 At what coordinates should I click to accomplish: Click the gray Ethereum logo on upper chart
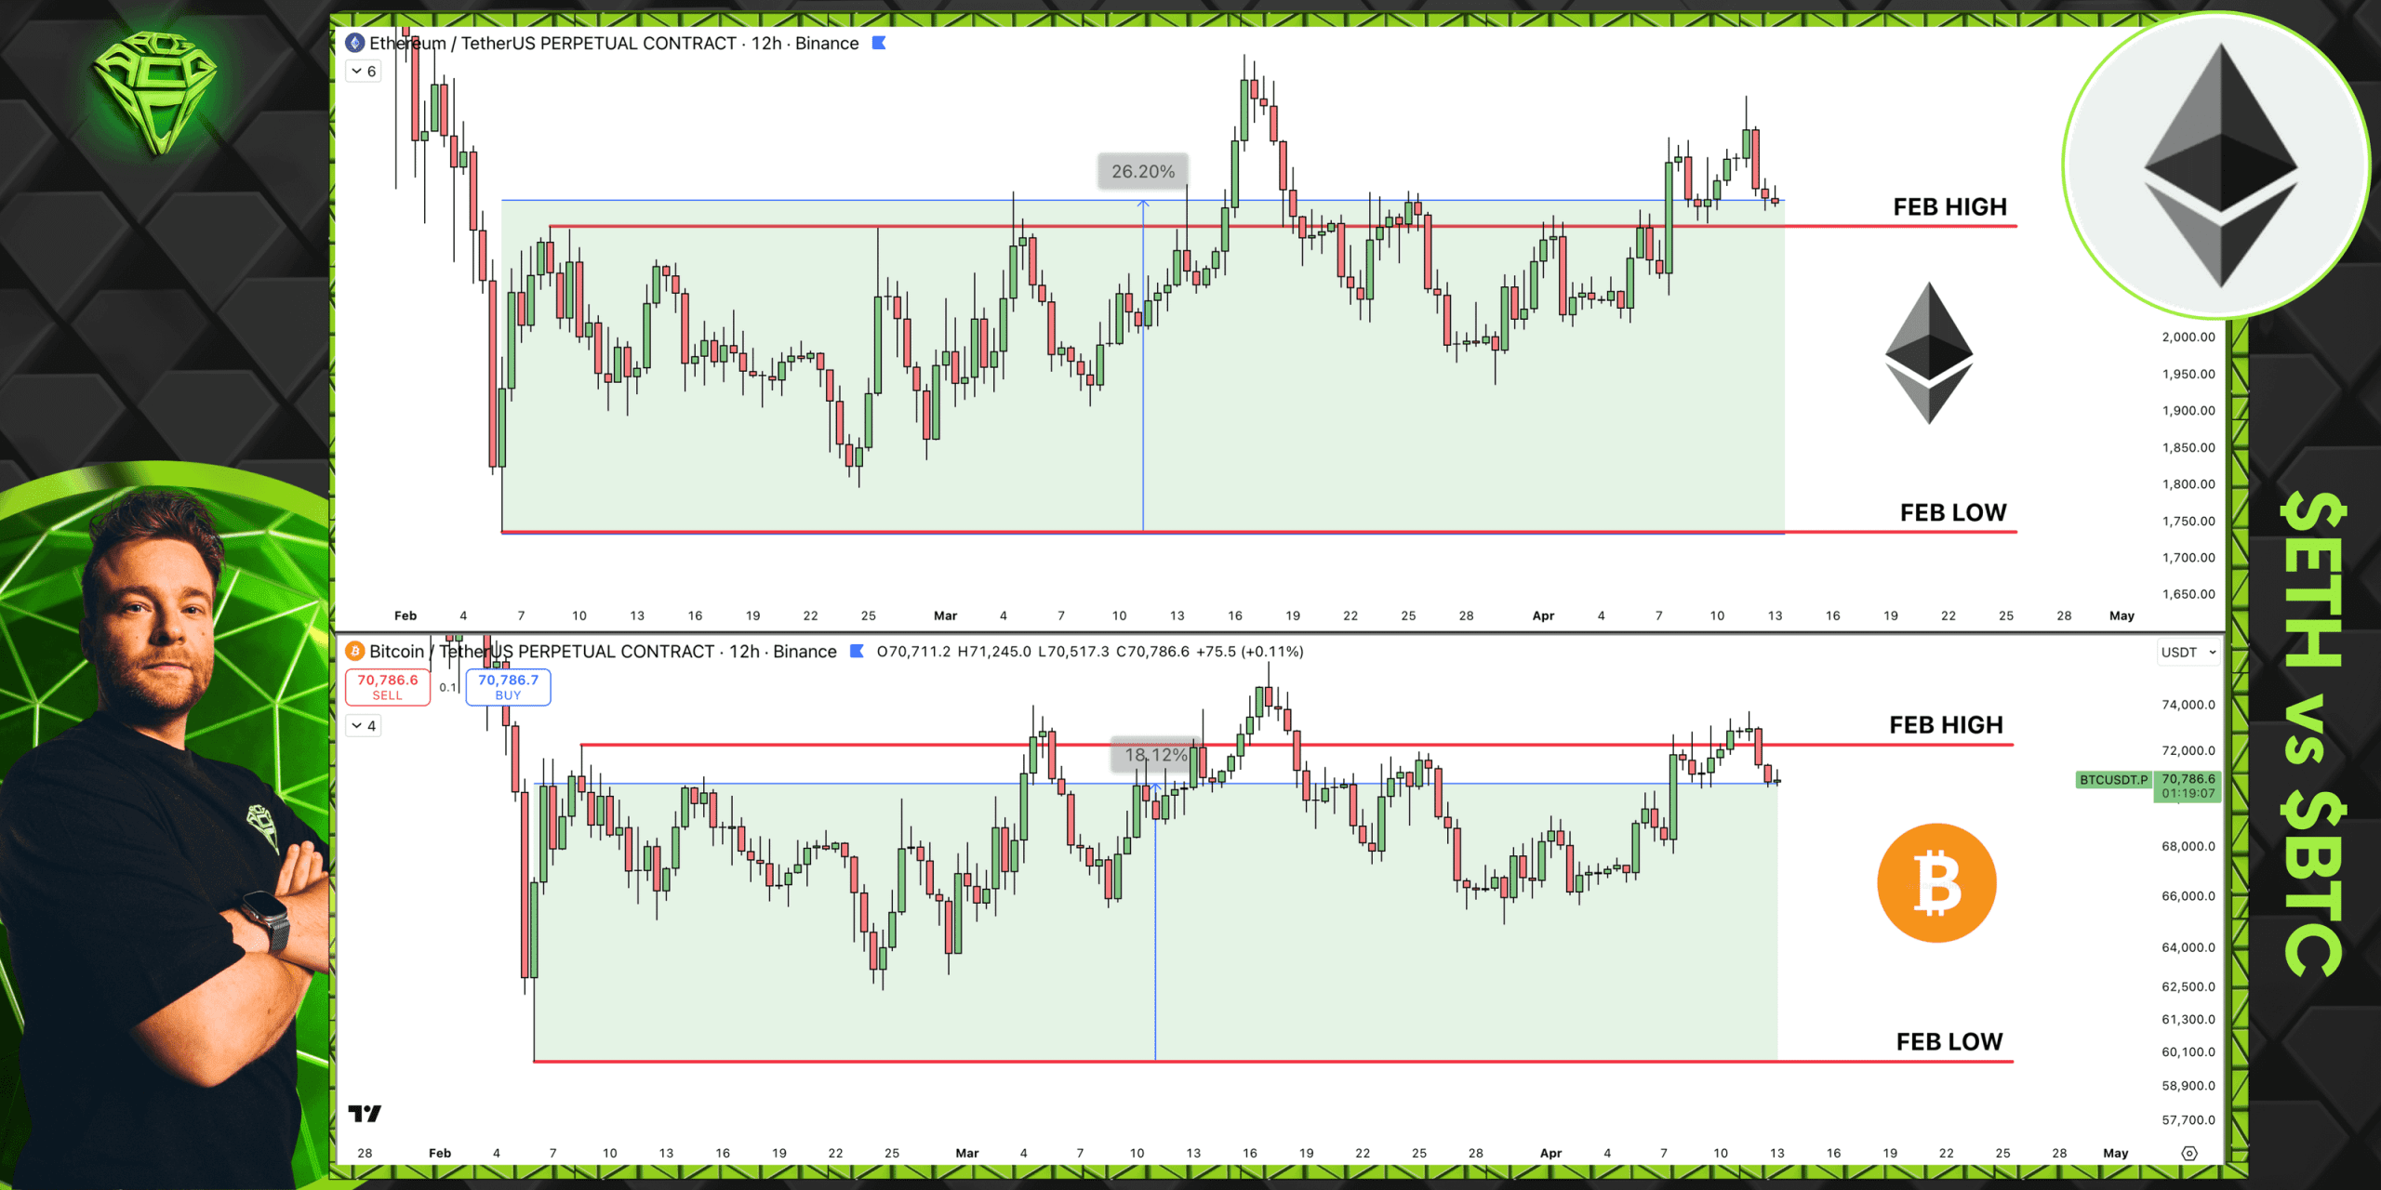pos(1929,353)
